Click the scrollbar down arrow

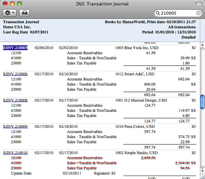tap(202, 171)
